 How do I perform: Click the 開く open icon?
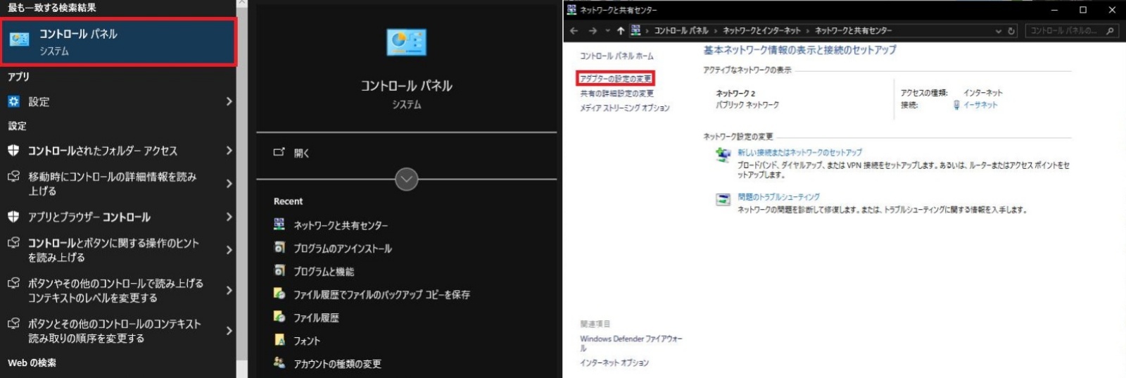[279, 152]
